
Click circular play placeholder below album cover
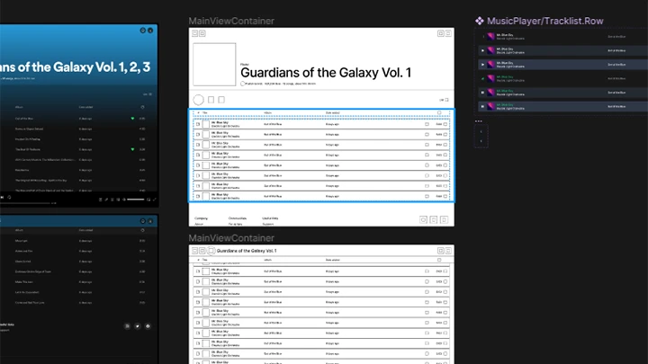click(x=198, y=100)
